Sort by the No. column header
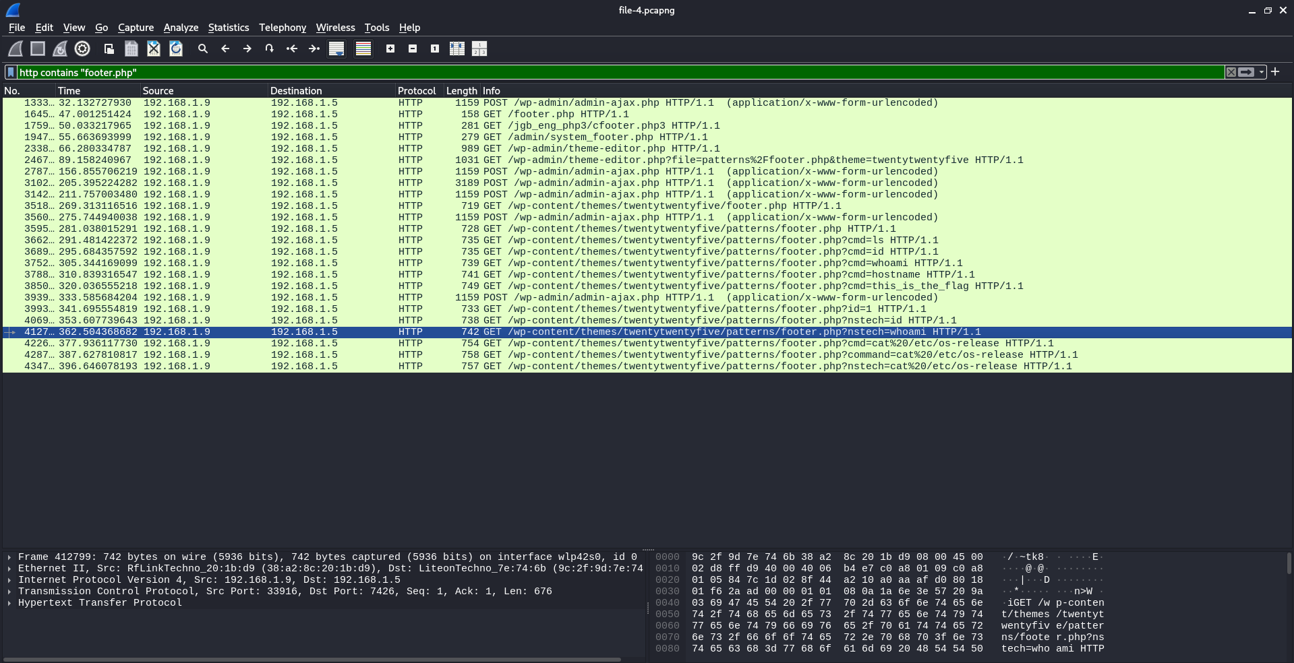1294x663 pixels. tap(28, 90)
